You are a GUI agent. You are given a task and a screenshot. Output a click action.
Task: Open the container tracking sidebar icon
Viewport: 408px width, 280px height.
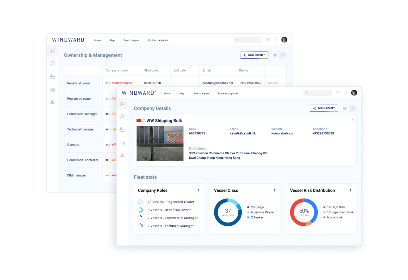click(122, 143)
